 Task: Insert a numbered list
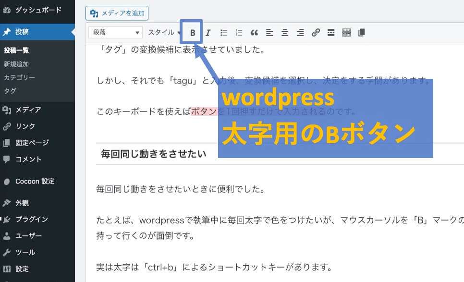pyautogui.click(x=239, y=33)
